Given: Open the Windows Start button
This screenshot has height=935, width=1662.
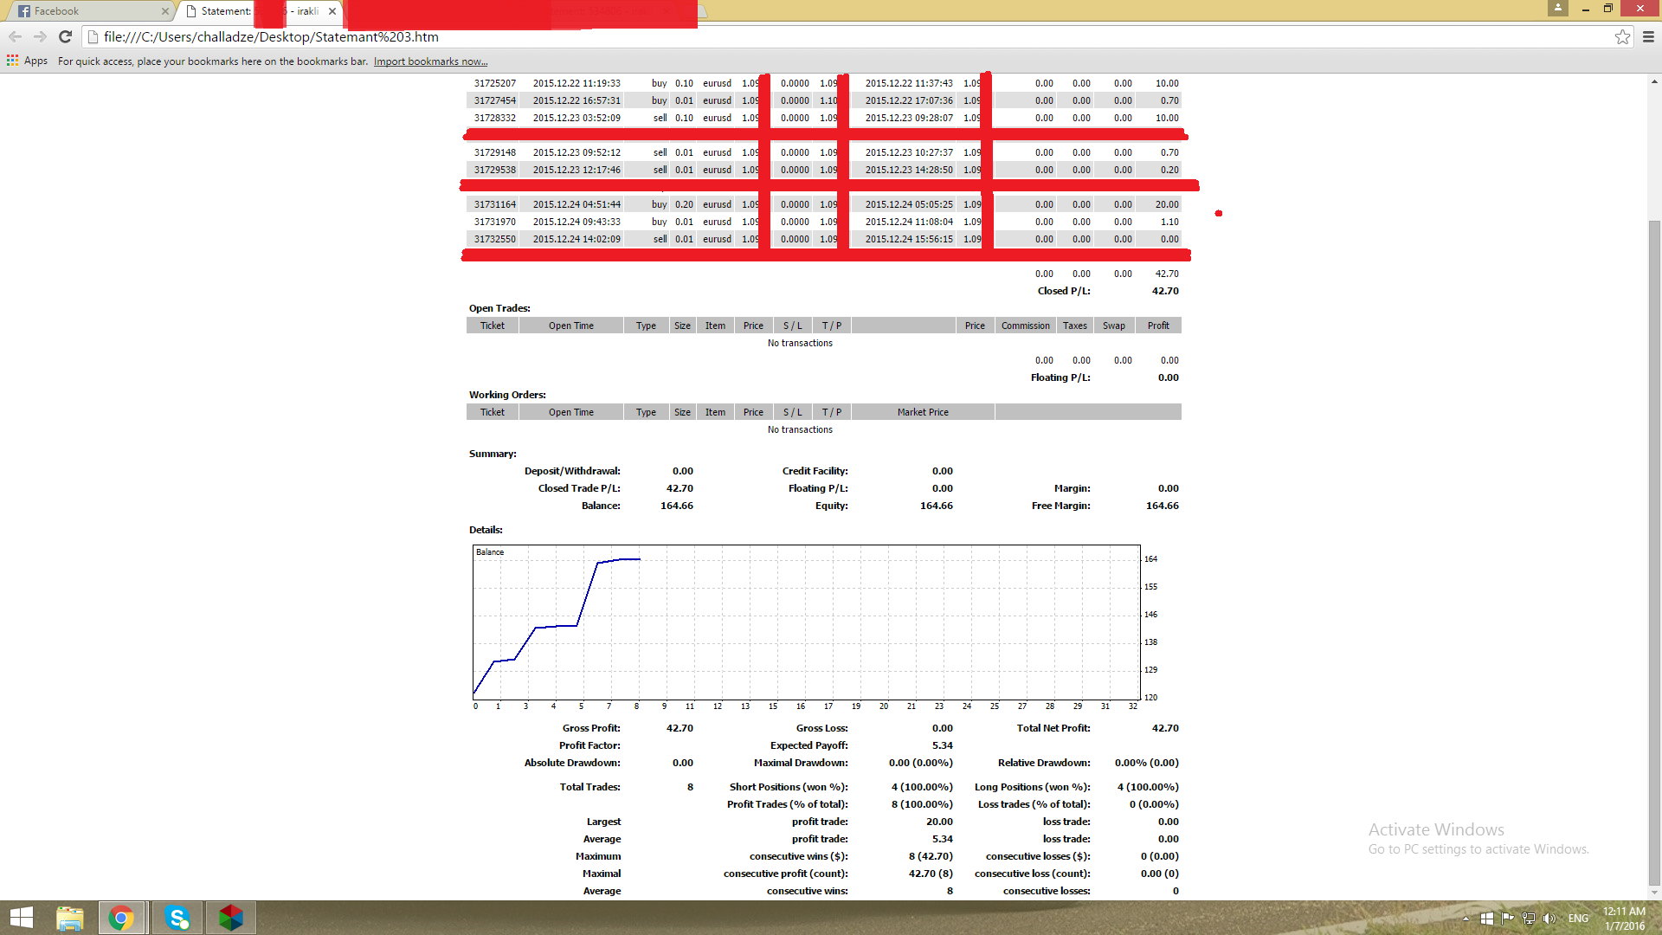Looking at the screenshot, I should [x=21, y=918].
